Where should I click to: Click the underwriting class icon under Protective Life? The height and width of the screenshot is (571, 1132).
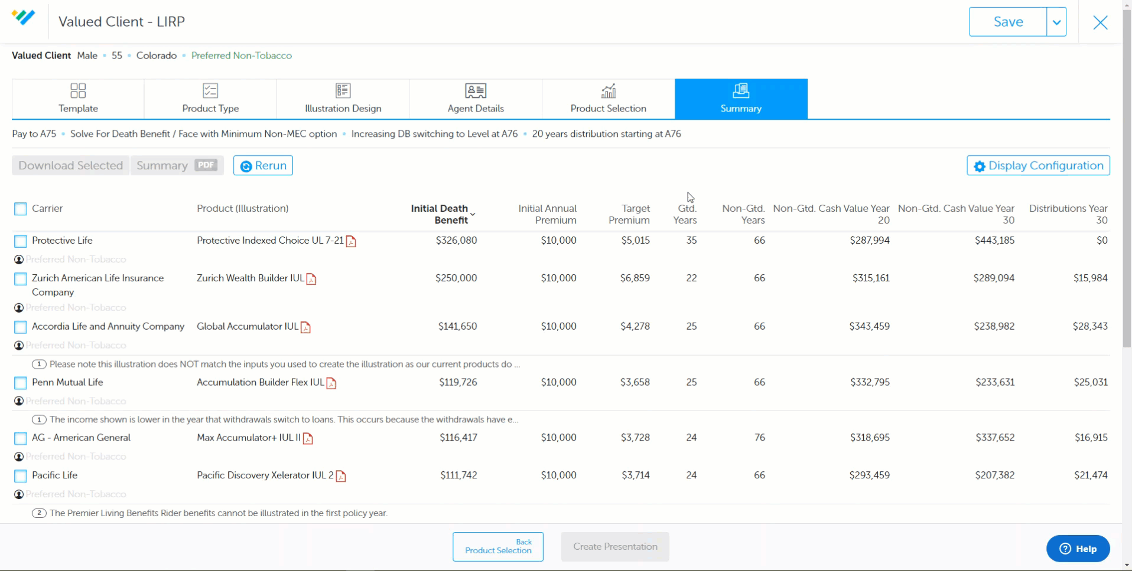pos(19,260)
